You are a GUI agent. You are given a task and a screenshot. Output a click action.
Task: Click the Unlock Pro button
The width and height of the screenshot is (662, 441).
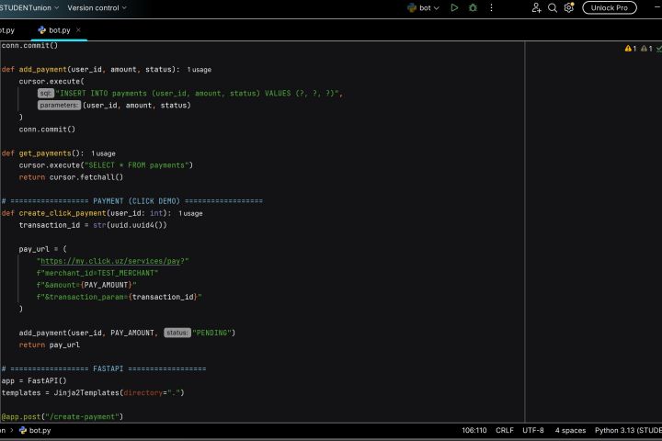pos(610,7)
